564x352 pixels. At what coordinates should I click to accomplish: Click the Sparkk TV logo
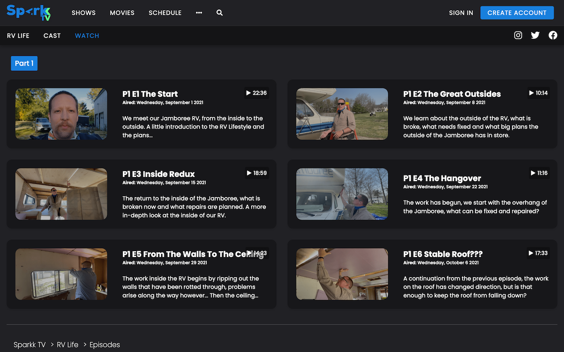(28, 12)
